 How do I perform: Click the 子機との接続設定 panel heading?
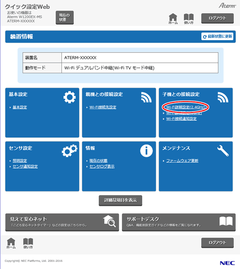(181, 94)
